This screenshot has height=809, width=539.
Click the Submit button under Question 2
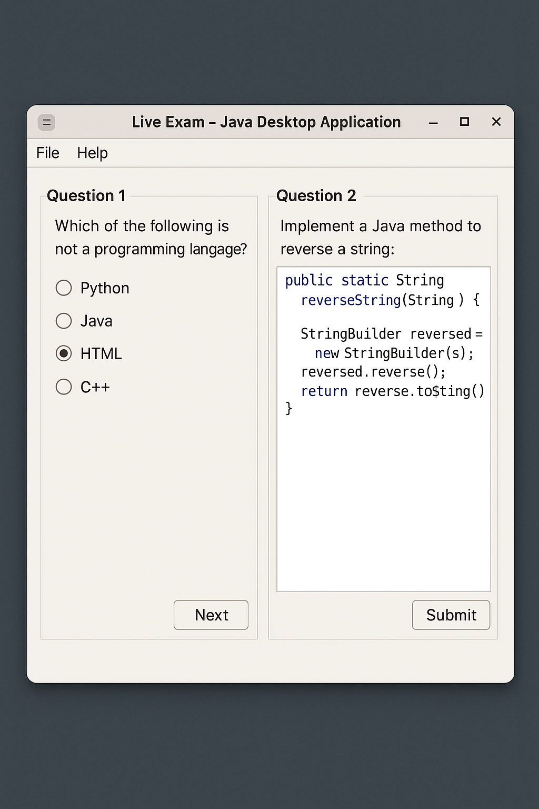coord(451,615)
